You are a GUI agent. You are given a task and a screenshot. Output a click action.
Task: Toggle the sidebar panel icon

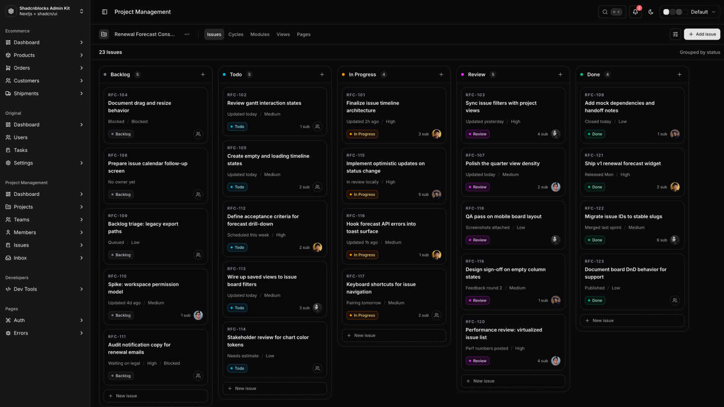pos(105,12)
